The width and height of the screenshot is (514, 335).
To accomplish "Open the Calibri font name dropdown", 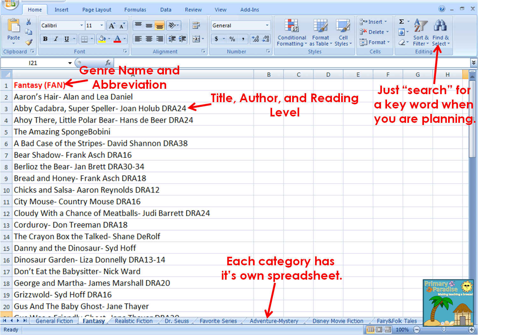I will tap(81, 25).
